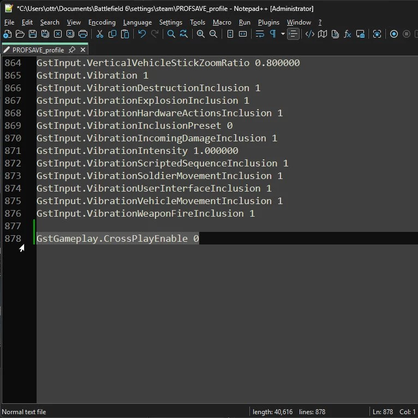This screenshot has width=418, height=418.
Task: Click the New file toolbar icon
Action: click(x=7, y=34)
